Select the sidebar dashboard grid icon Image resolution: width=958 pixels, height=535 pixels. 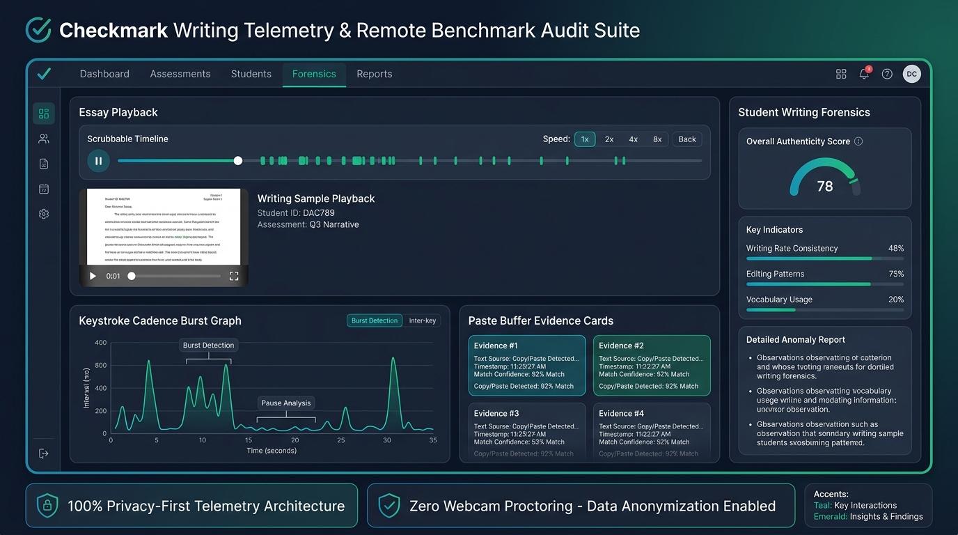44,114
